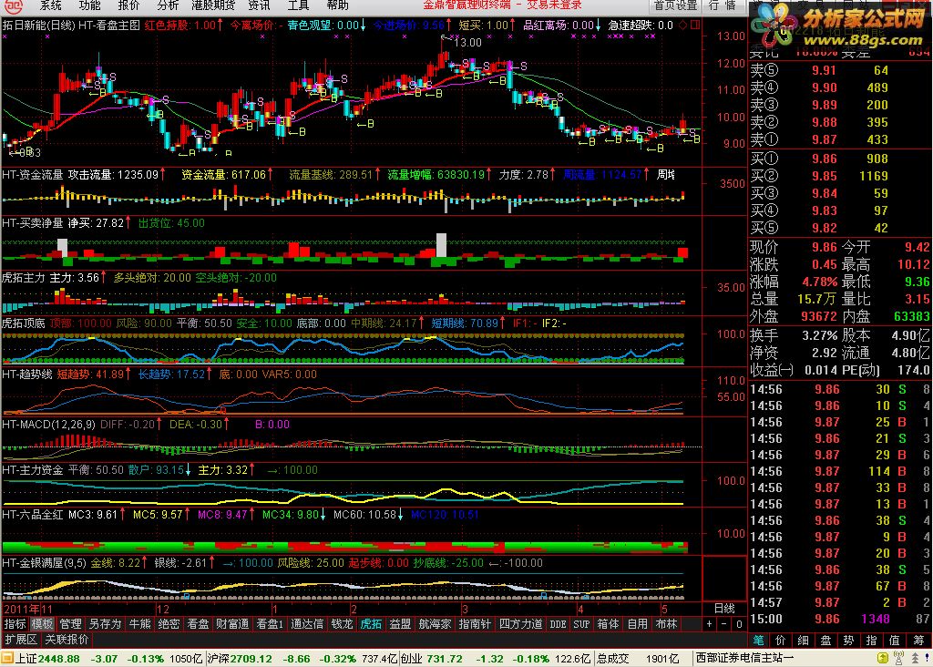933x667 pixels.
Task: Switch to the 益盟 template tab
Action: (400, 623)
